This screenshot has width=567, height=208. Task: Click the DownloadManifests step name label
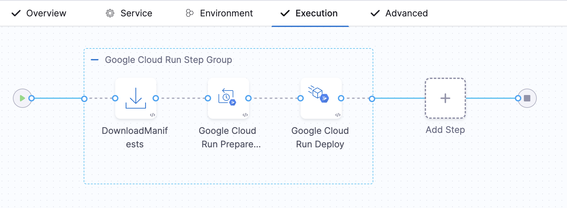click(x=135, y=137)
